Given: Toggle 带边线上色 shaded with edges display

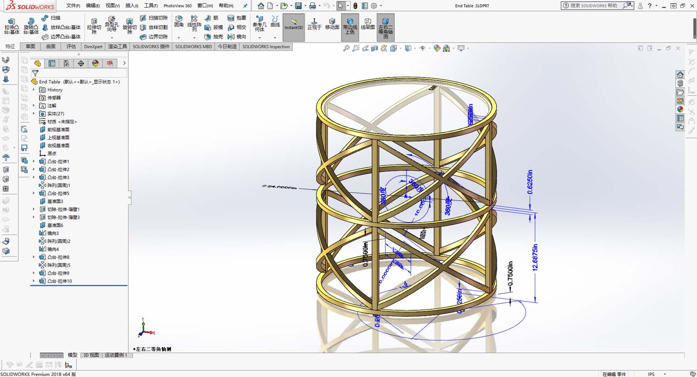Looking at the screenshot, I should click(350, 25).
